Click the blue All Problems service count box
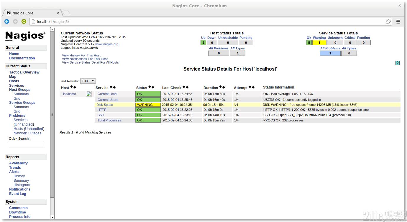This screenshot has height=222, width=407. [330, 53]
